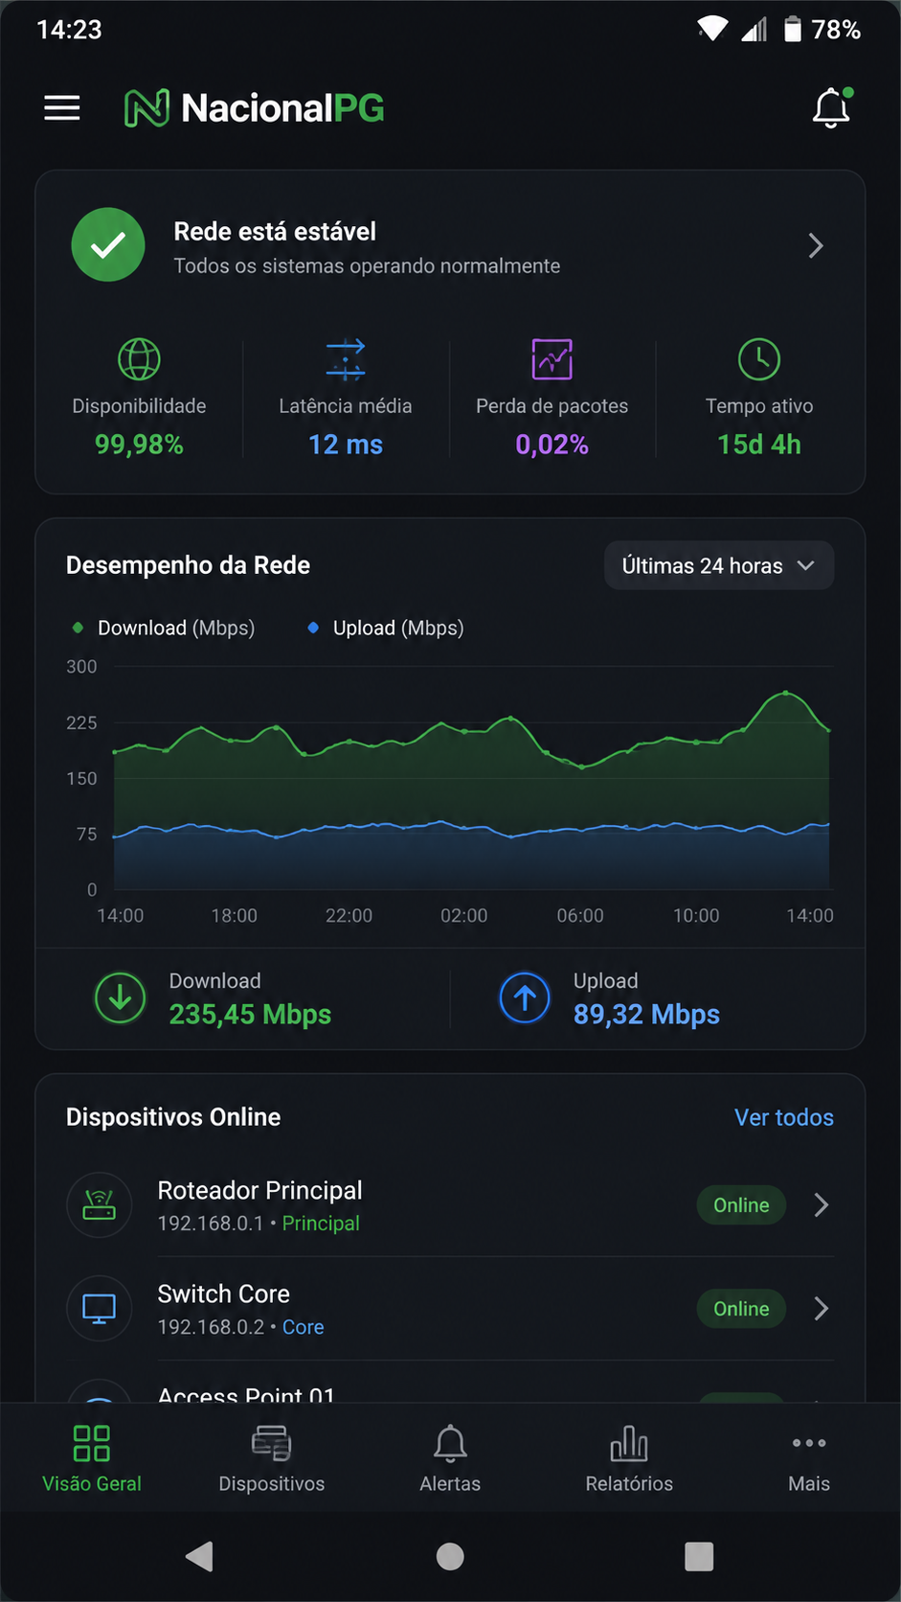
Task: Tap the Switch Core device name
Action: [x=223, y=1293]
